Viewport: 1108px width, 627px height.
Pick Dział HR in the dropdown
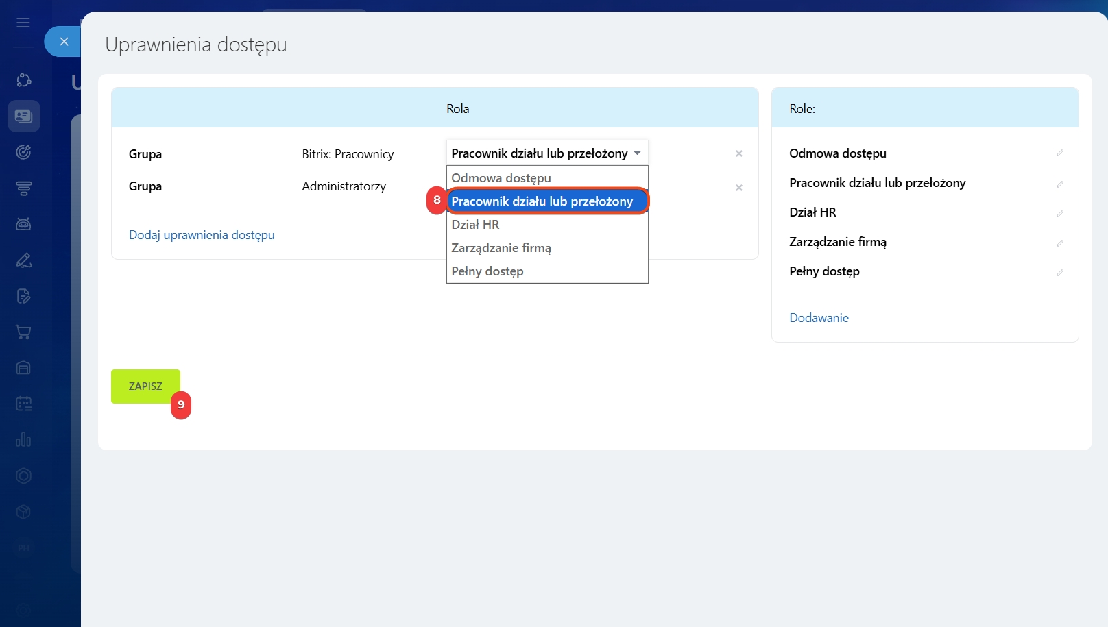pyautogui.click(x=475, y=225)
